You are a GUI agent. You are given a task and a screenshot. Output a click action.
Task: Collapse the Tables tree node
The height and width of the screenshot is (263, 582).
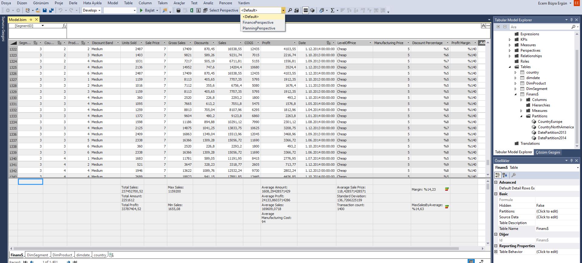pyautogui.click(x=510, y=67)
